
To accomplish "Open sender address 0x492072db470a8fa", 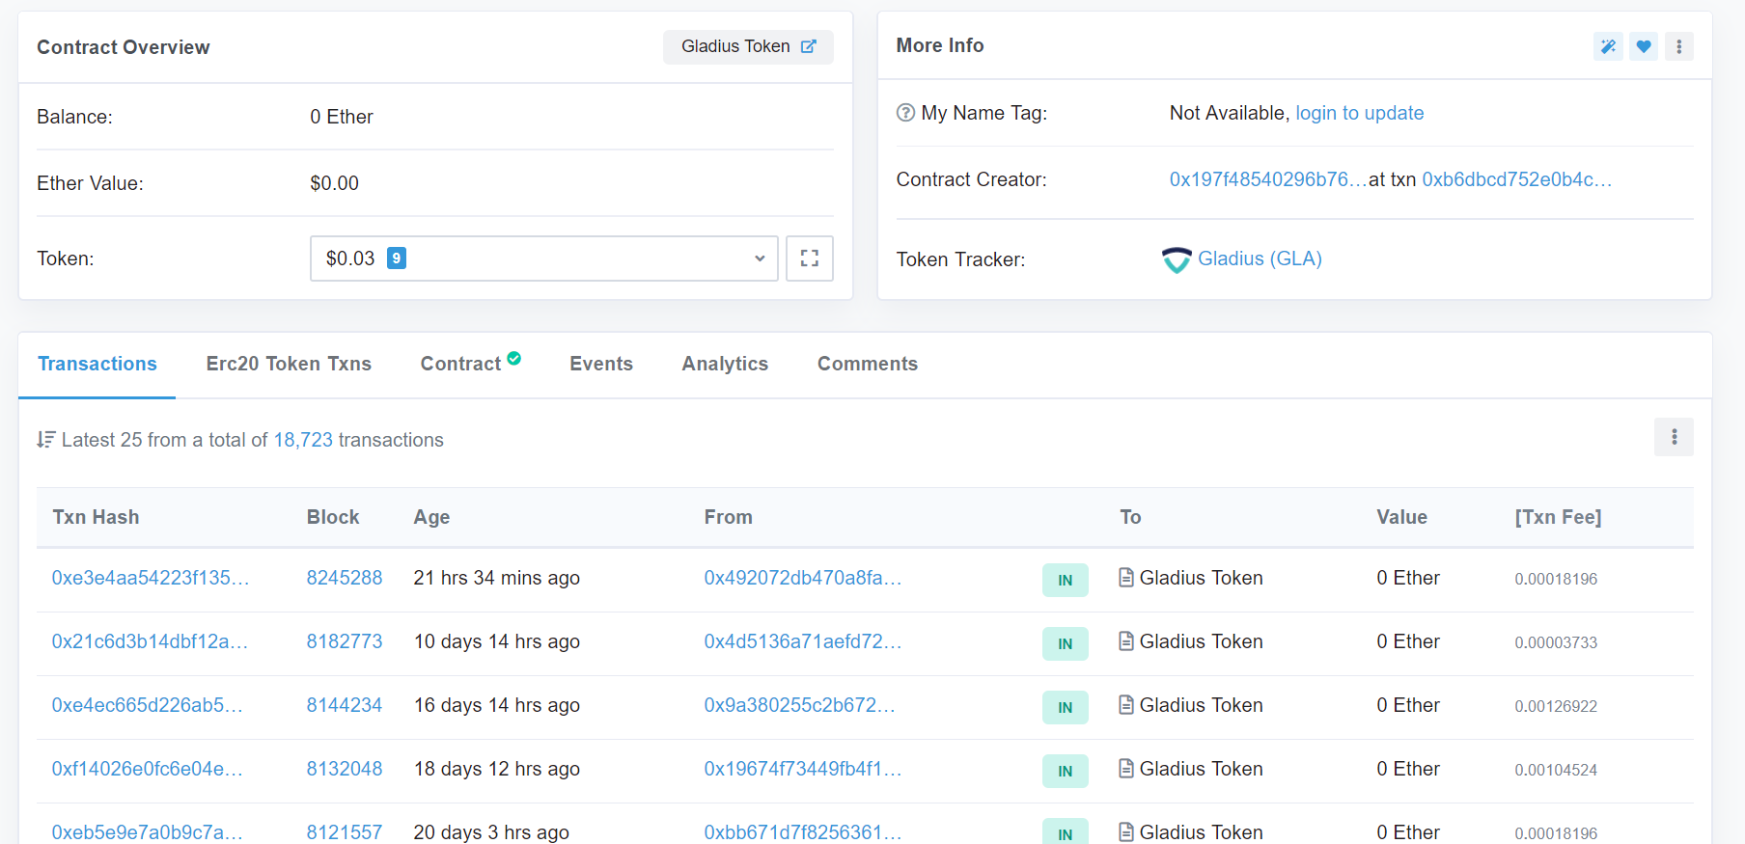I will tap(803, 578).
